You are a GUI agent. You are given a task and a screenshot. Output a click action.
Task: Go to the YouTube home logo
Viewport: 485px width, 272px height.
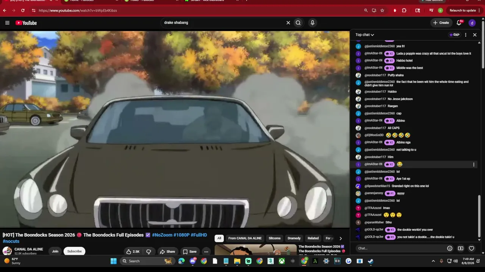[x=26, y=23]
